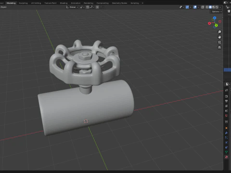Open the View Layer properties tab

click(226, 106)
